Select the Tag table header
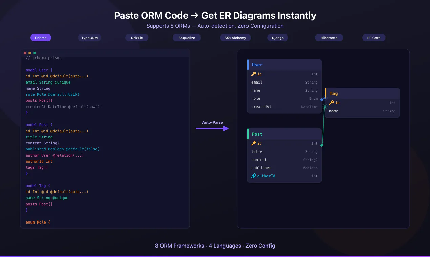 (362, 93)
